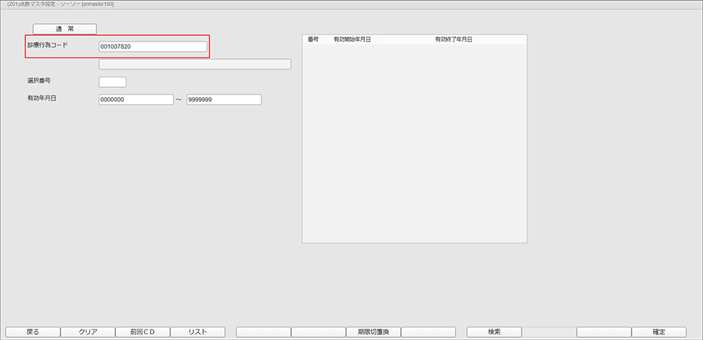
Task: Click the blank button left of 確定
Action: tap(604, 332)
